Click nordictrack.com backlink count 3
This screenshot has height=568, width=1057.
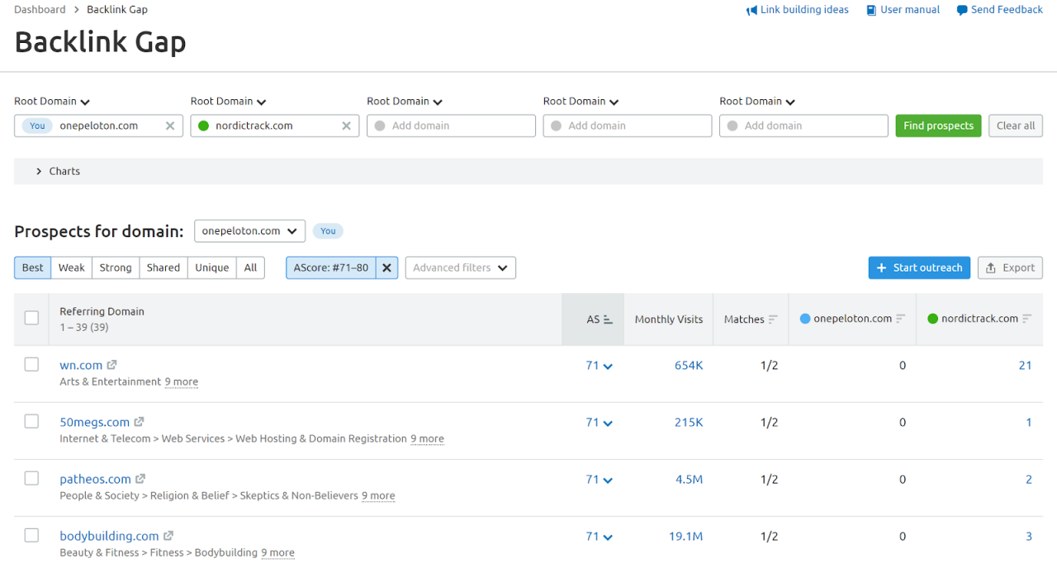click(1029, 536)
